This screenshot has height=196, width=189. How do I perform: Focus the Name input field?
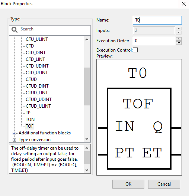coord(157,20)
